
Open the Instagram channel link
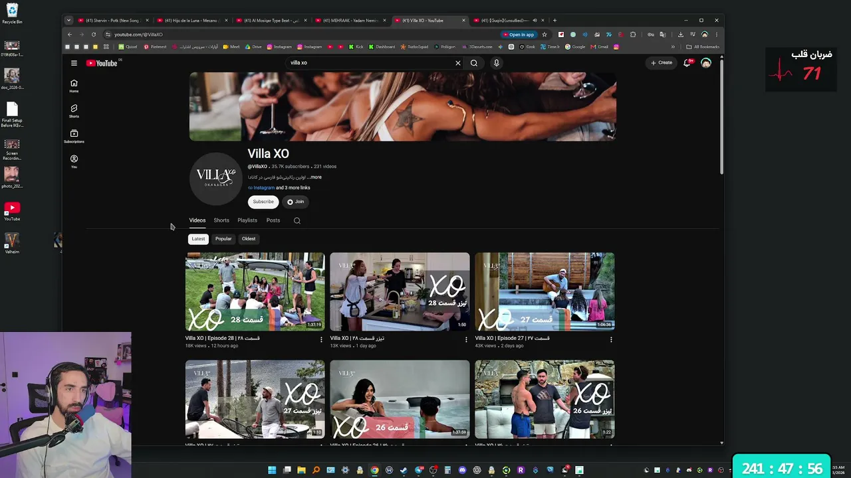(x=264, y=188)
